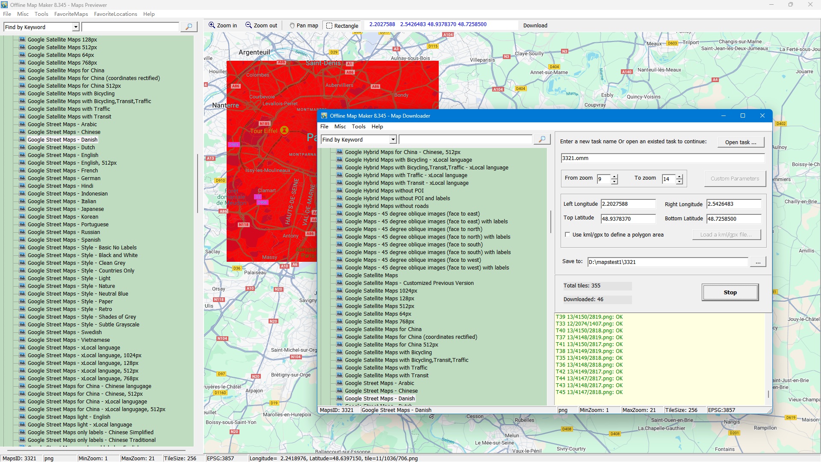Click the Map Downloader search magnifier icon
Screen dimensions: 821x462
pos(542,139)
